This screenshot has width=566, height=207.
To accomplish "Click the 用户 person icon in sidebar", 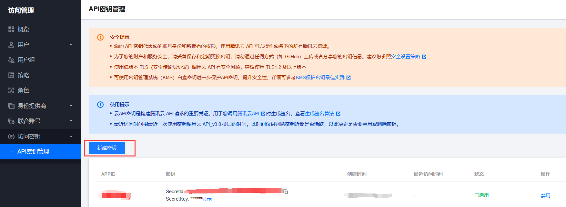I will point(11,45).
